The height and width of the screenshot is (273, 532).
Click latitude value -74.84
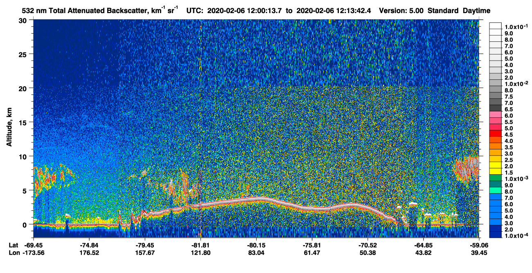tap(89, 245)
